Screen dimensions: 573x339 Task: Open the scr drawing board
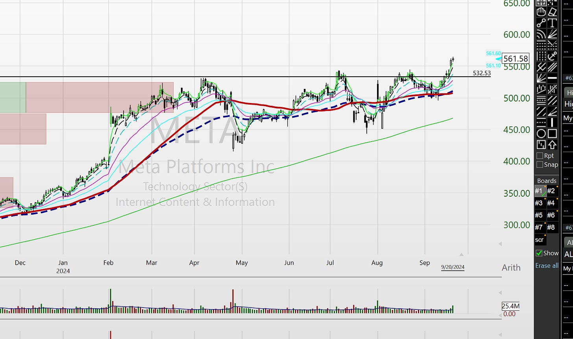coord(540,240)
